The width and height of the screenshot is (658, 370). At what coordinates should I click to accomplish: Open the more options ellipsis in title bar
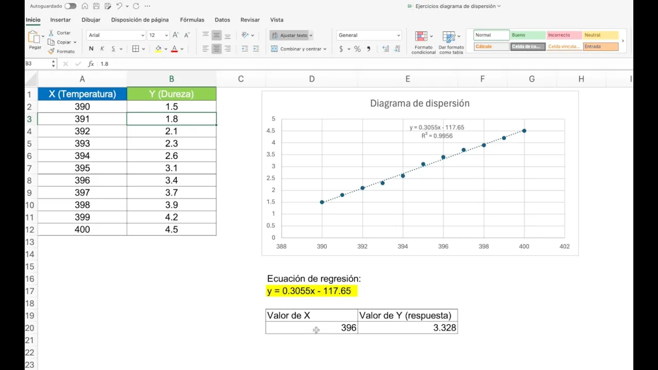click(x=148, y=6)
